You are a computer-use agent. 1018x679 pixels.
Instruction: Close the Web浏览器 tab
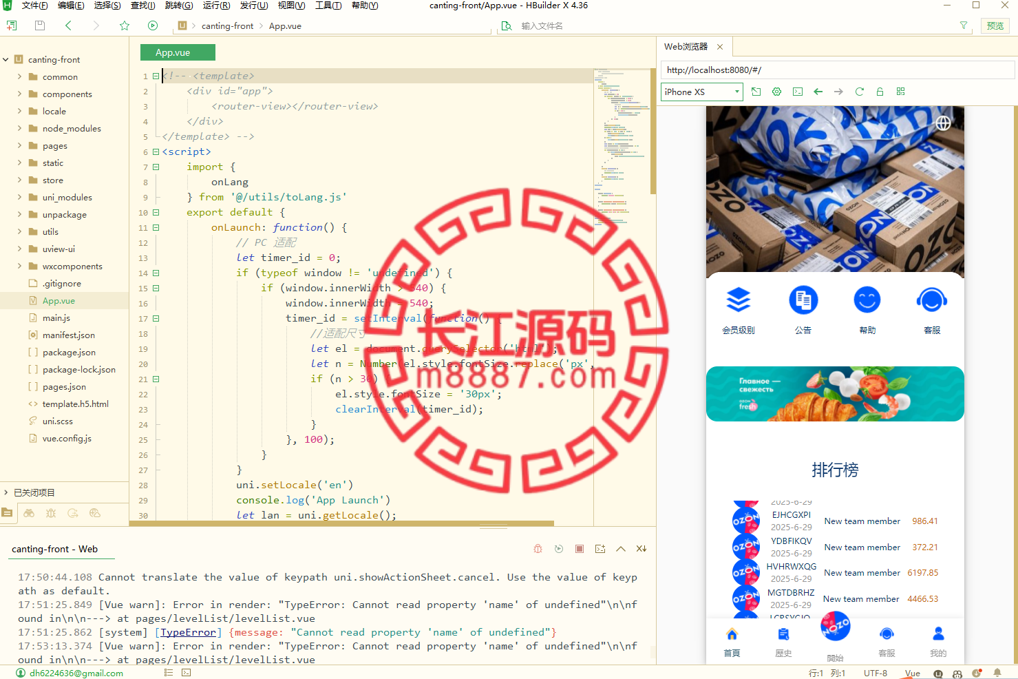point(720,47)
